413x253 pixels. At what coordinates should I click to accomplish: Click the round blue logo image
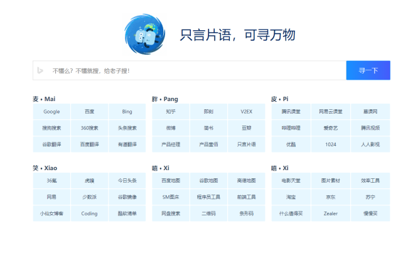point(144,35)
